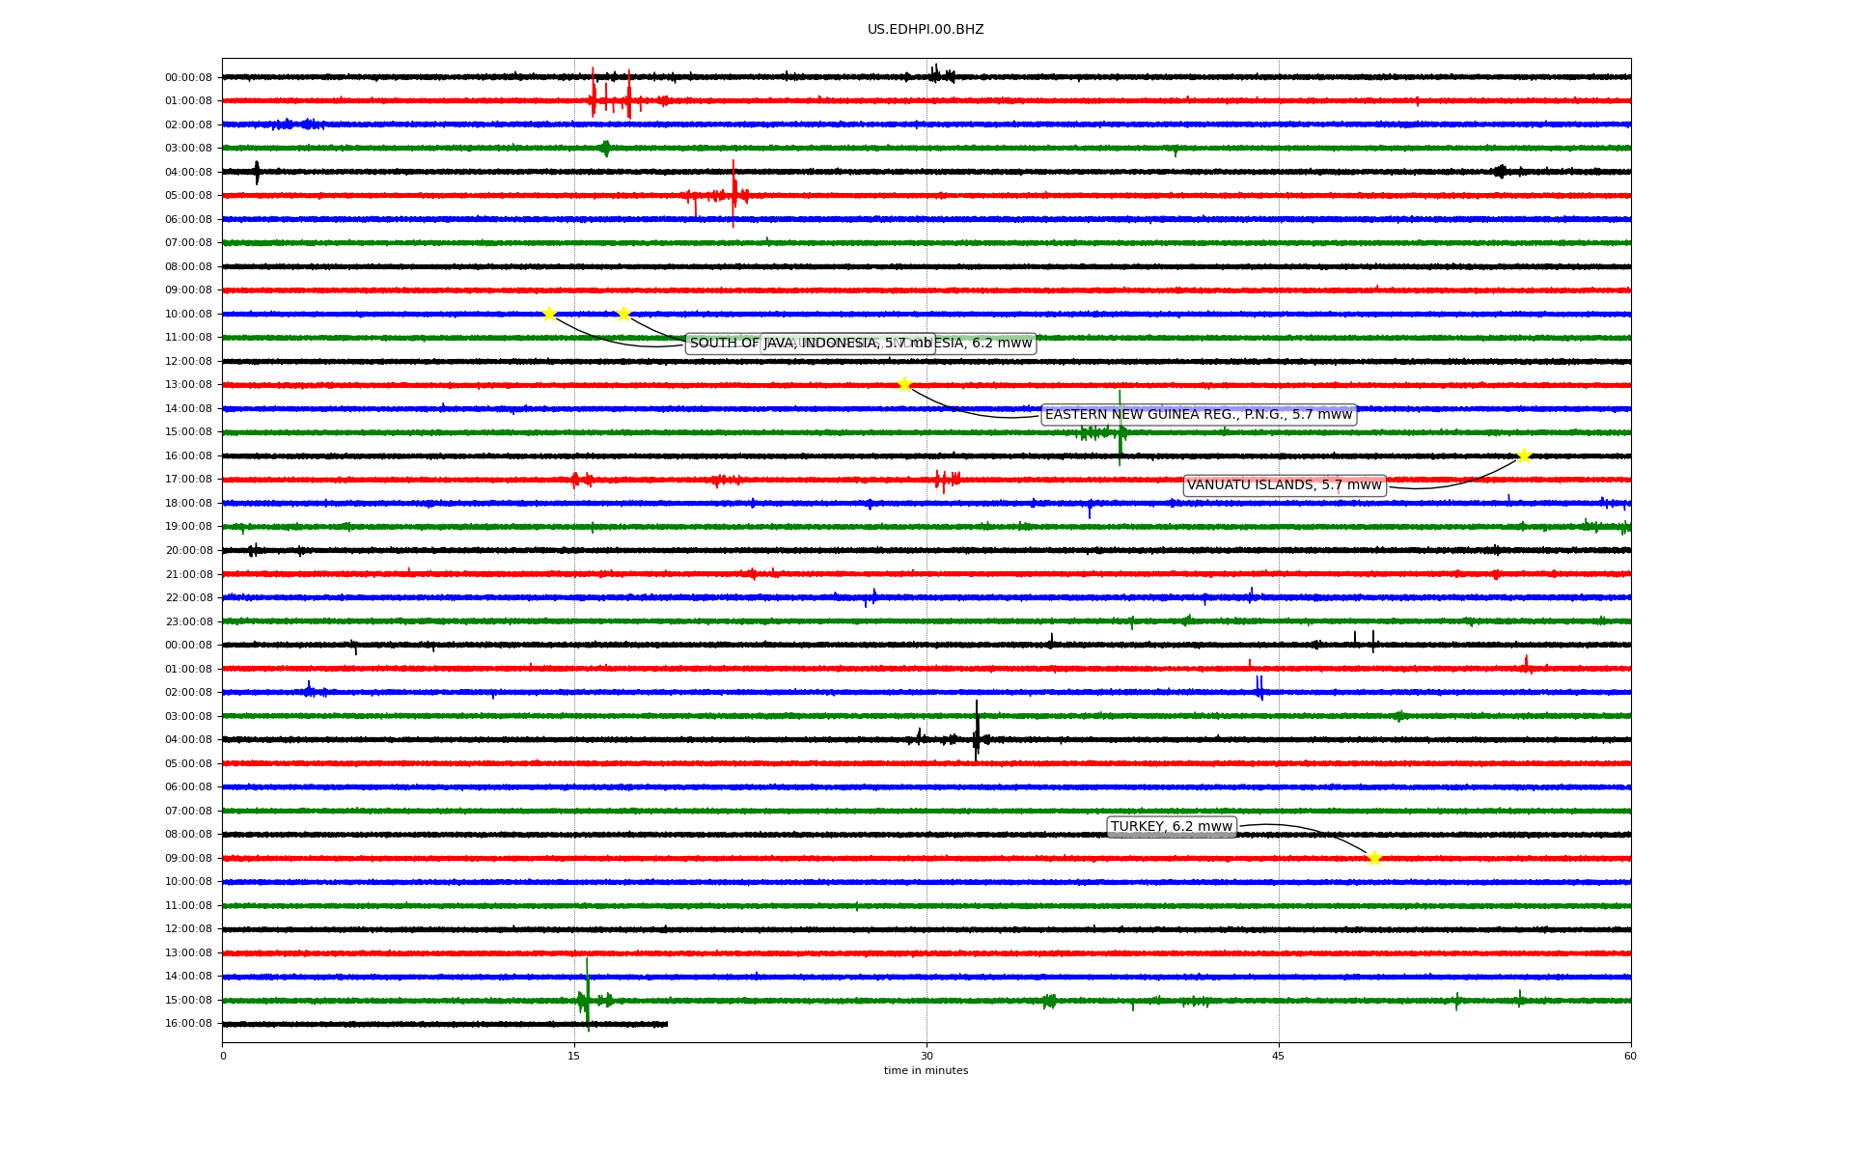Click the 23:00:08 time label
Image resolution: width=1853 pixels, height=1158 pixels.
[x=188, y=622]
